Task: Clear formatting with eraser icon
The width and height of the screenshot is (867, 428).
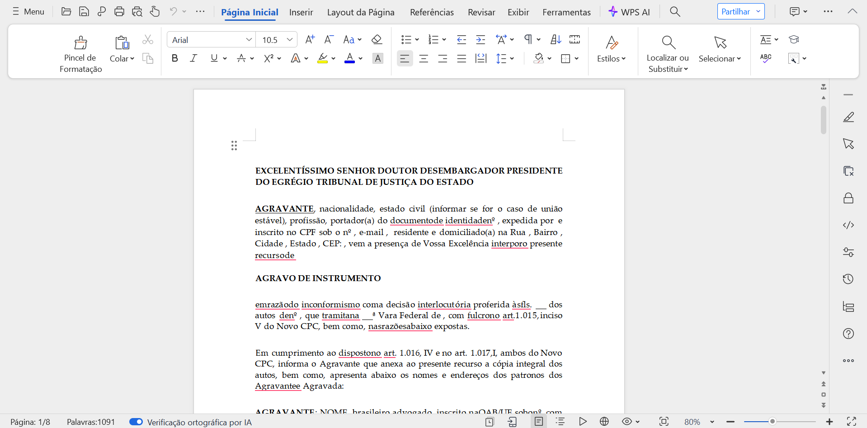Action: point(377,39)
